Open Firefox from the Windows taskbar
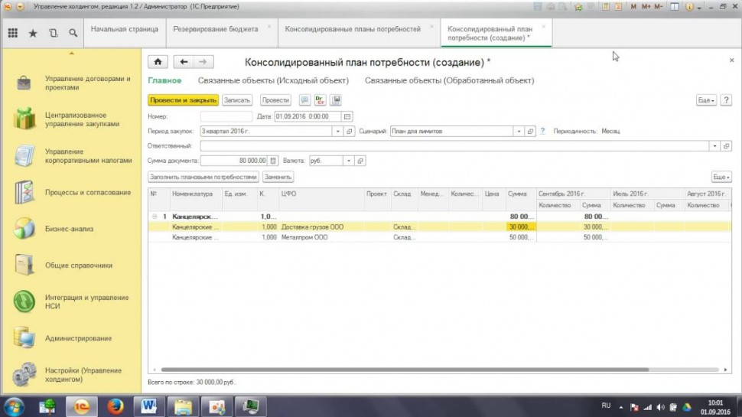Viewport: 742px width, 417px height. (x=116, y=405)
